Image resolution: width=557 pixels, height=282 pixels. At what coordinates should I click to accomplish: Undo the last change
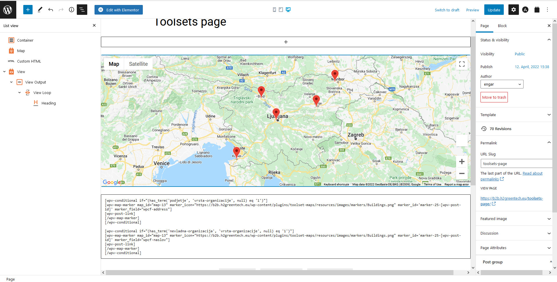click(51, 10)
